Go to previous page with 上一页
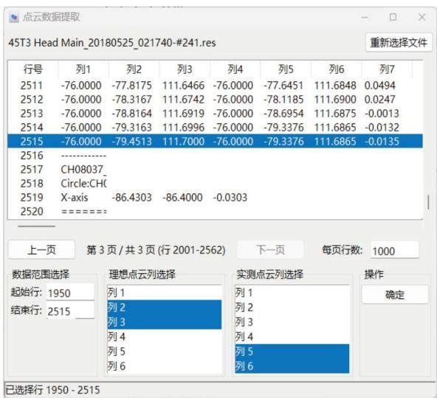437x398 pixels. (41, 250)
